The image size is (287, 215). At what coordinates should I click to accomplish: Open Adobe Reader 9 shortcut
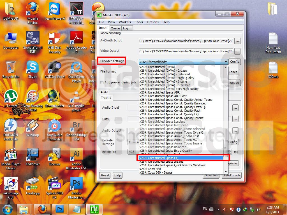[77, 42]
